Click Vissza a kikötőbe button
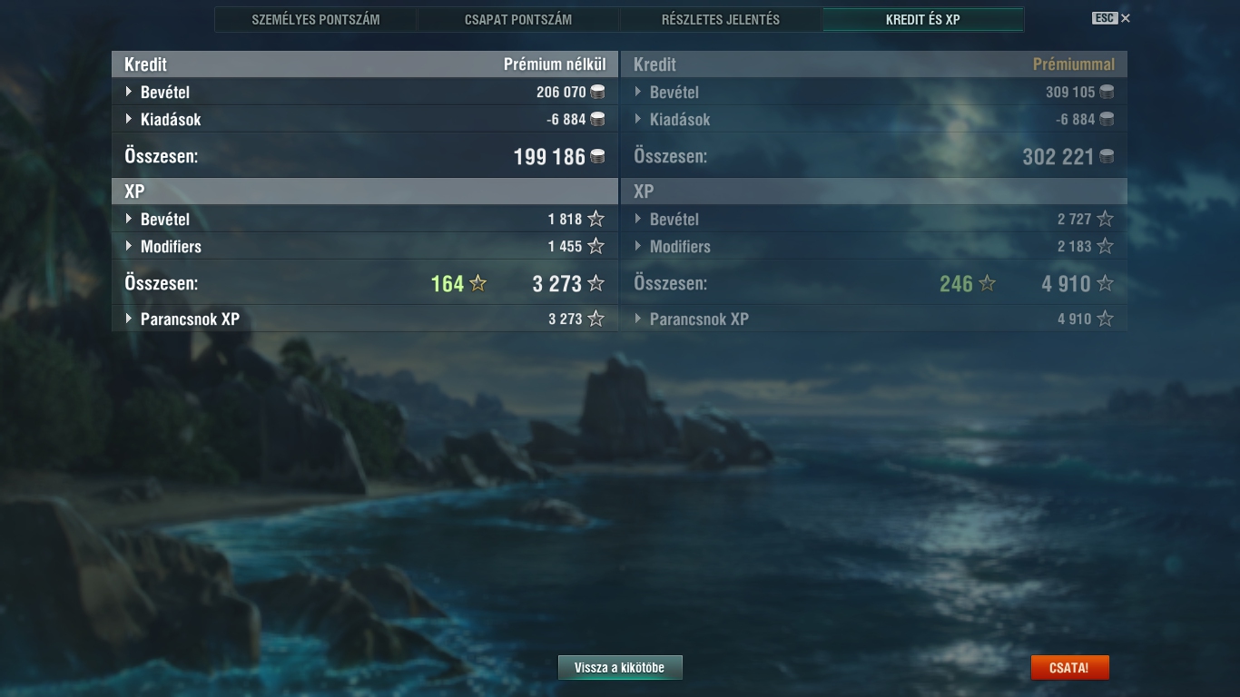 (620, 667)
